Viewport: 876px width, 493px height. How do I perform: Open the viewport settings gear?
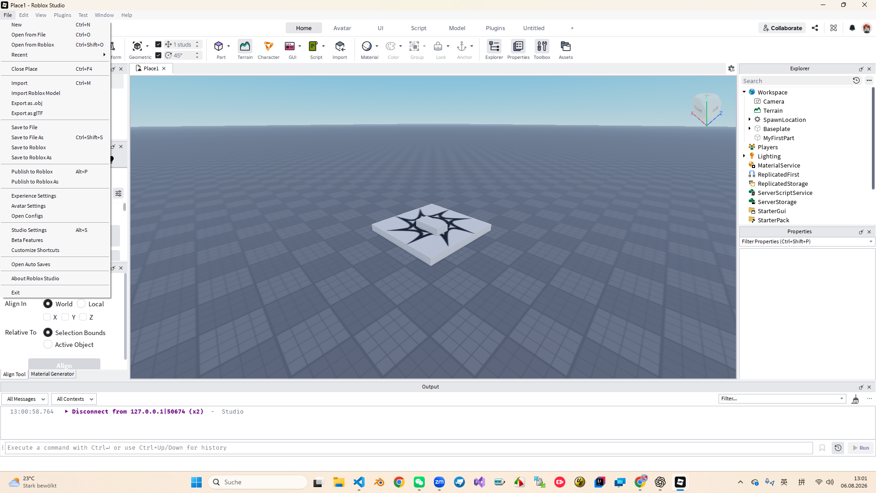(731, 68)
